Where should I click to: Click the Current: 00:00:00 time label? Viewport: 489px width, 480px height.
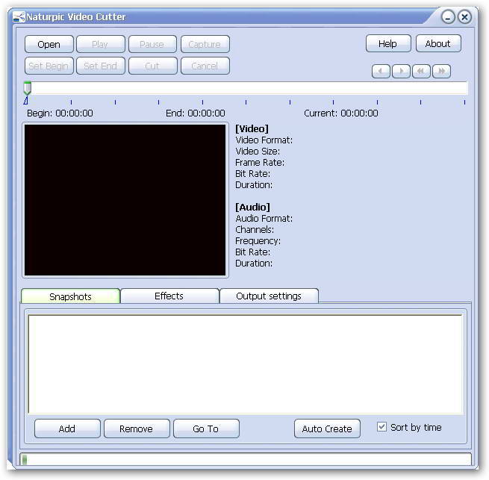(x=341, y=113)
